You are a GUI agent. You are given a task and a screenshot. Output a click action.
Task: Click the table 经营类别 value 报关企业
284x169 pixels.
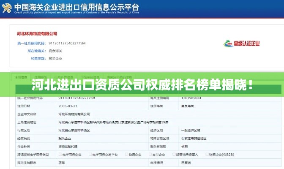tap(65, 139)
